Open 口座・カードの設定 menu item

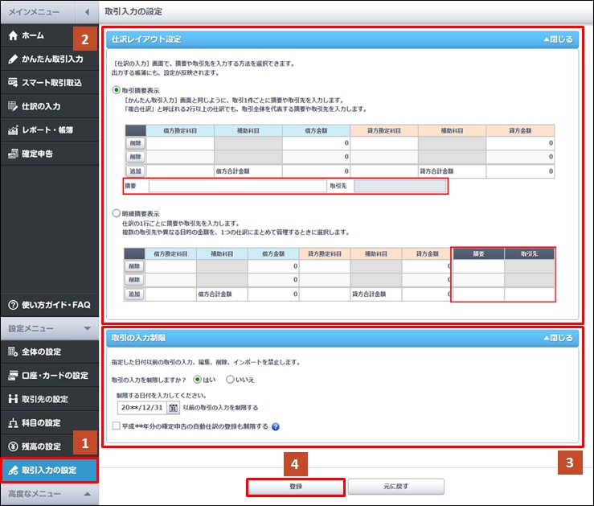49,376
